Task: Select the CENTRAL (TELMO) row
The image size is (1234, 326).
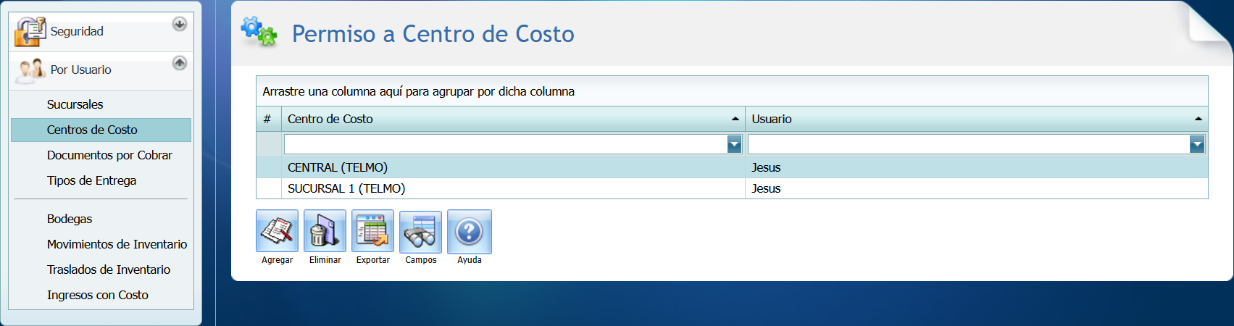Action: point(732,167)
